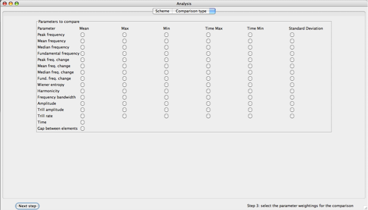Image resolution: width=368 pixels, height=210 pixels.
Task: Select Mean for Wiener entropy
Action: tap(82, 85)
